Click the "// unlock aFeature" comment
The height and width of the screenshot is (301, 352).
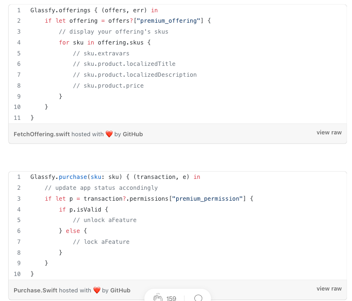(x=104, y=220)
